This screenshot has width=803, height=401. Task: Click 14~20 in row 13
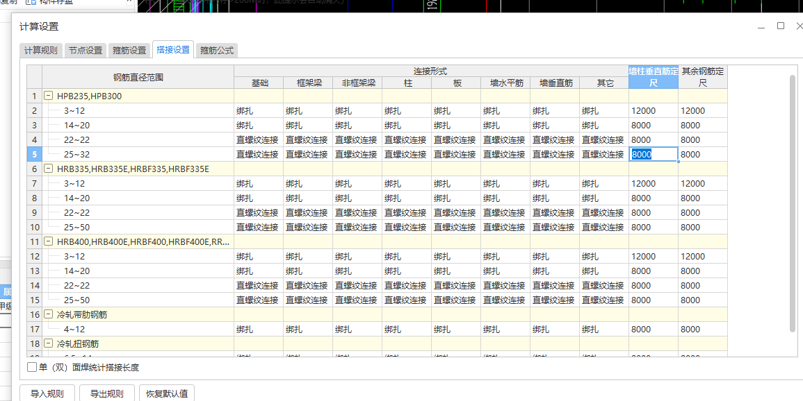[x=76, y=271]
